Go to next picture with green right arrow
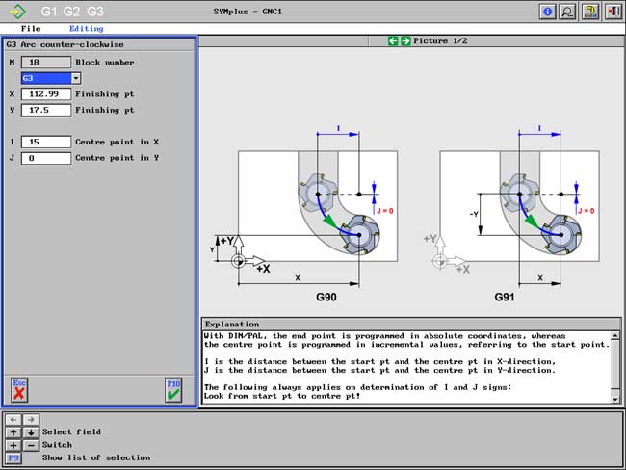626x470 pixels. tap(405, 41)
